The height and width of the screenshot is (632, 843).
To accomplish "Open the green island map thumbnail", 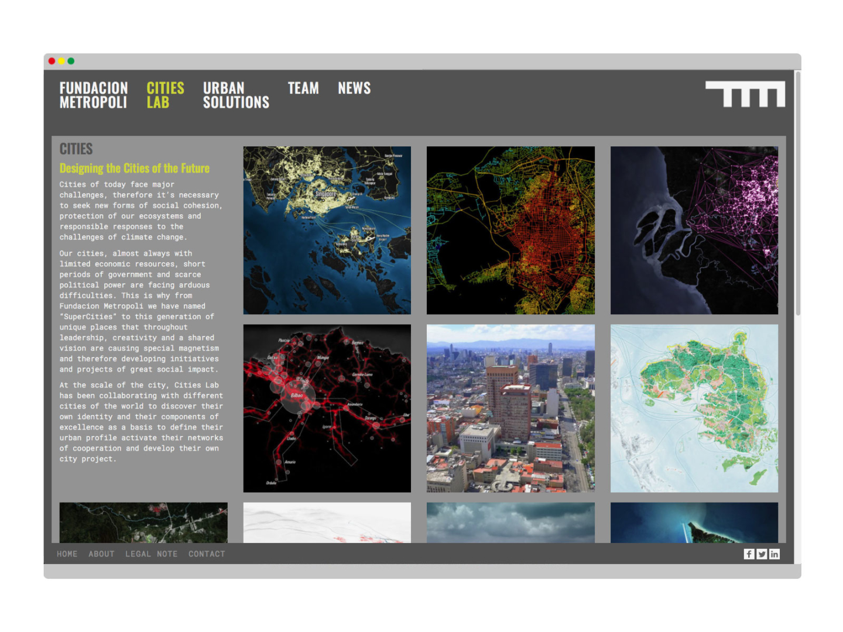I will pyautogui.click(x=694, y=408).
